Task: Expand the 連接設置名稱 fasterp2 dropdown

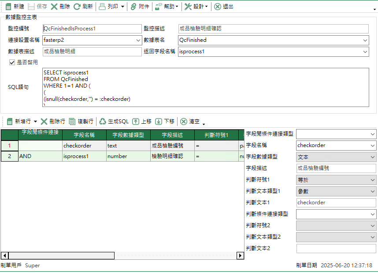Action: 138,40
